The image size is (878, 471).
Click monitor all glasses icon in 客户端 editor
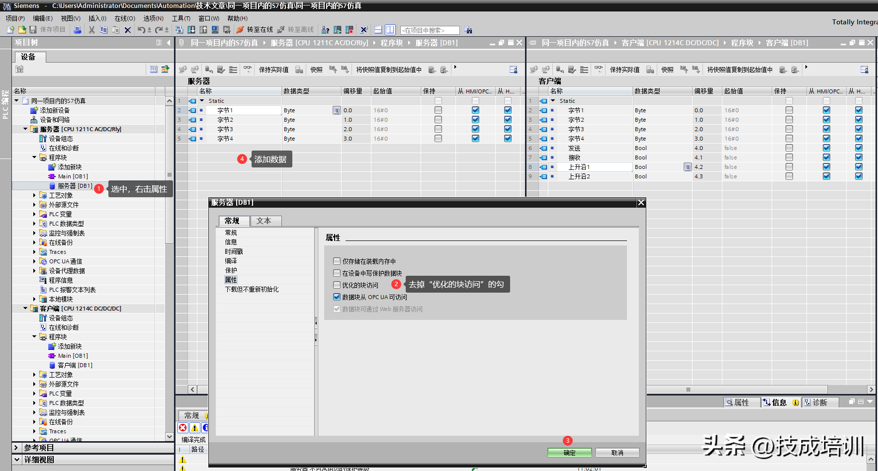(x=599, y=70)
